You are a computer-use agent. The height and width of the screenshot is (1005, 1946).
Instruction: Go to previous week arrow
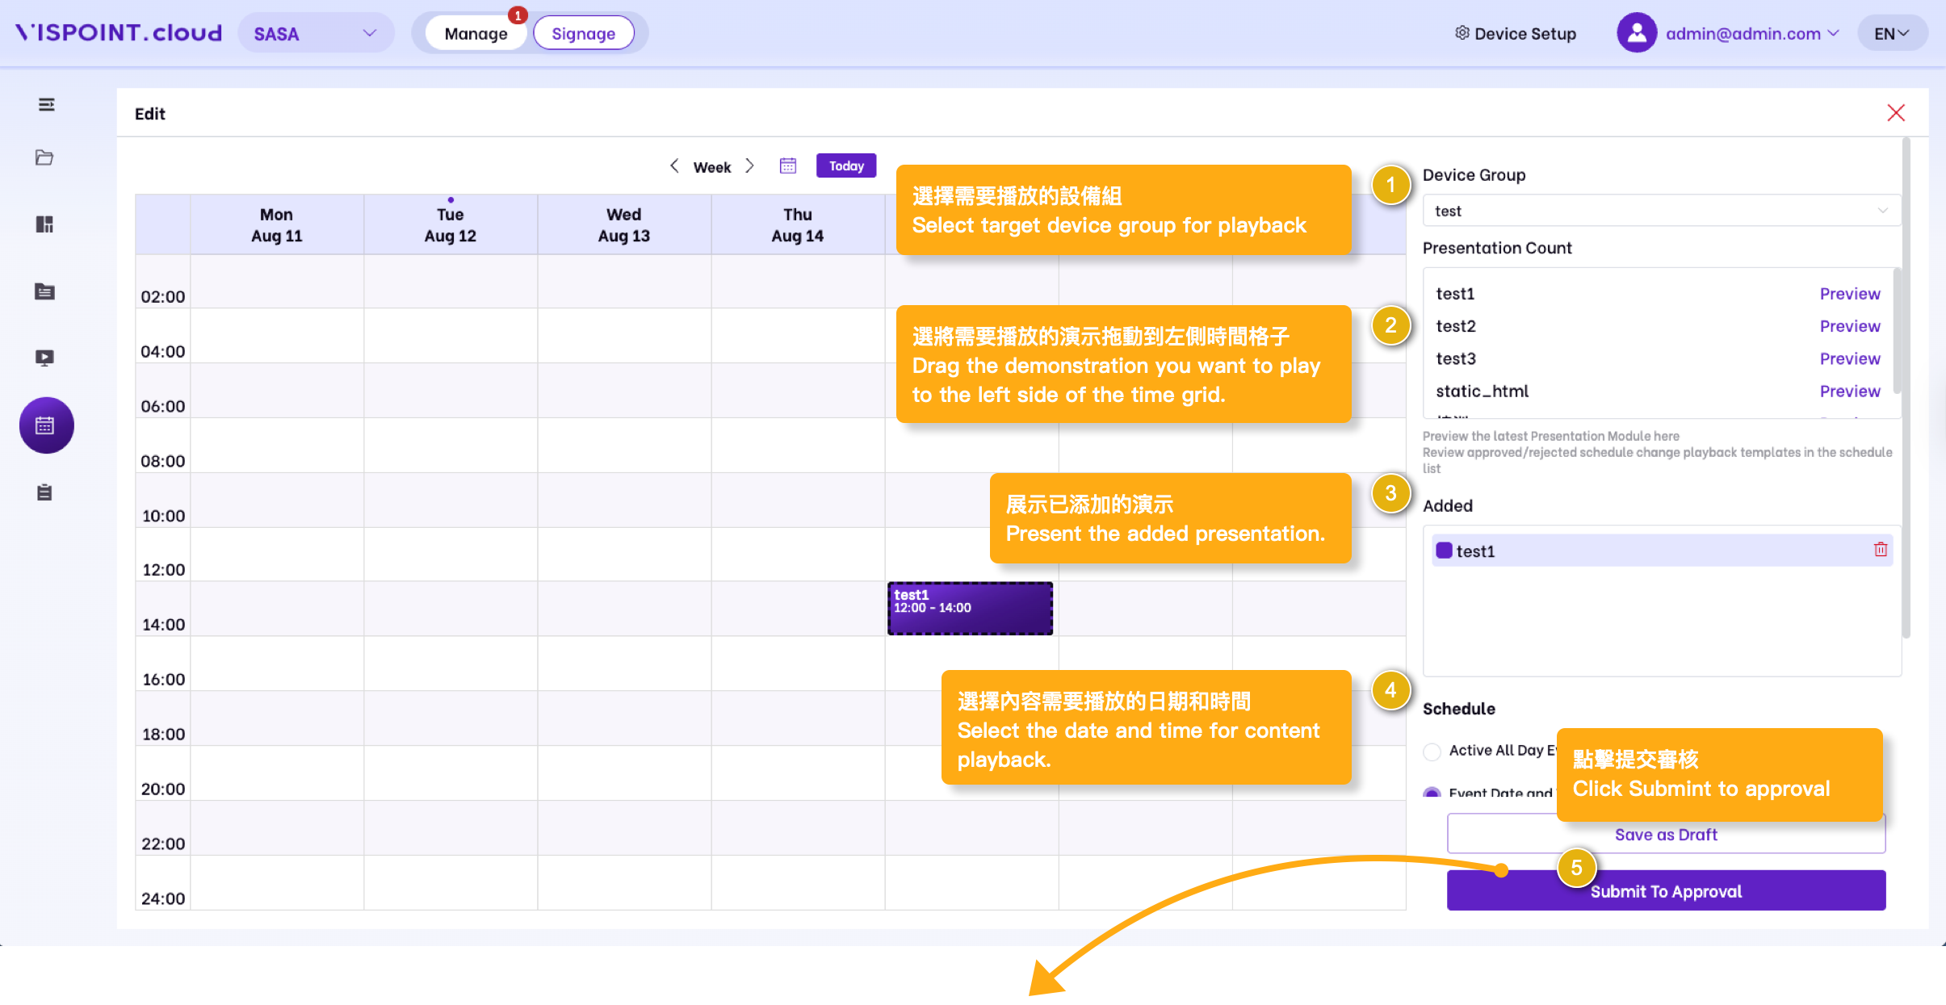tap(674, 166)
